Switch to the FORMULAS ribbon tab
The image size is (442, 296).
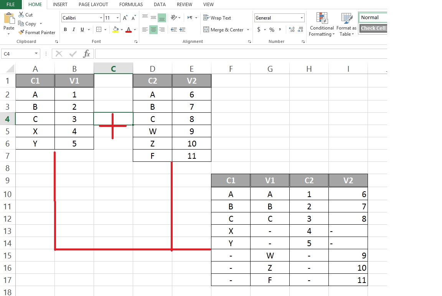[x=131, y=4]
